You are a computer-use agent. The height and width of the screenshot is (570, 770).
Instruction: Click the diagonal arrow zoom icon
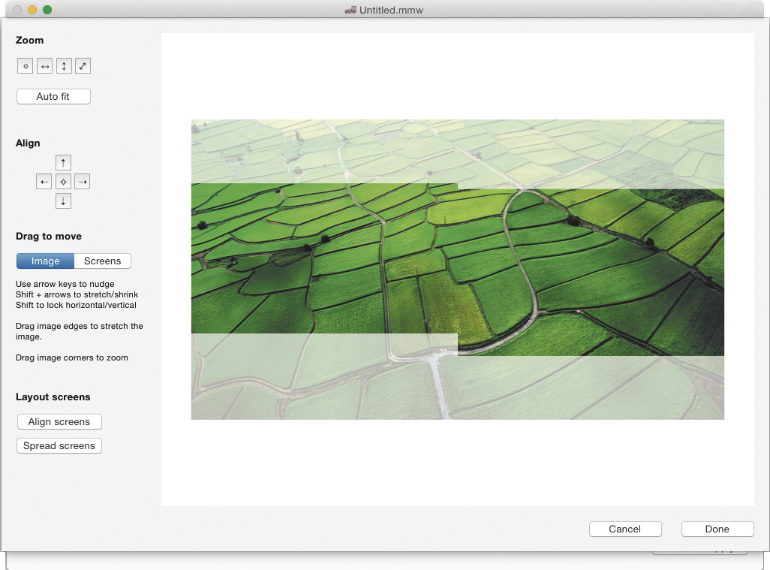tap(83, 66)
